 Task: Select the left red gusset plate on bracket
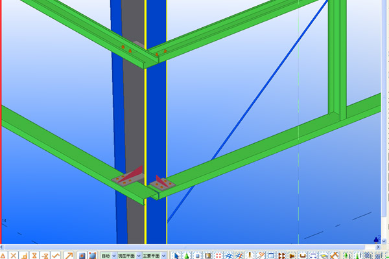tap(132, 174)
